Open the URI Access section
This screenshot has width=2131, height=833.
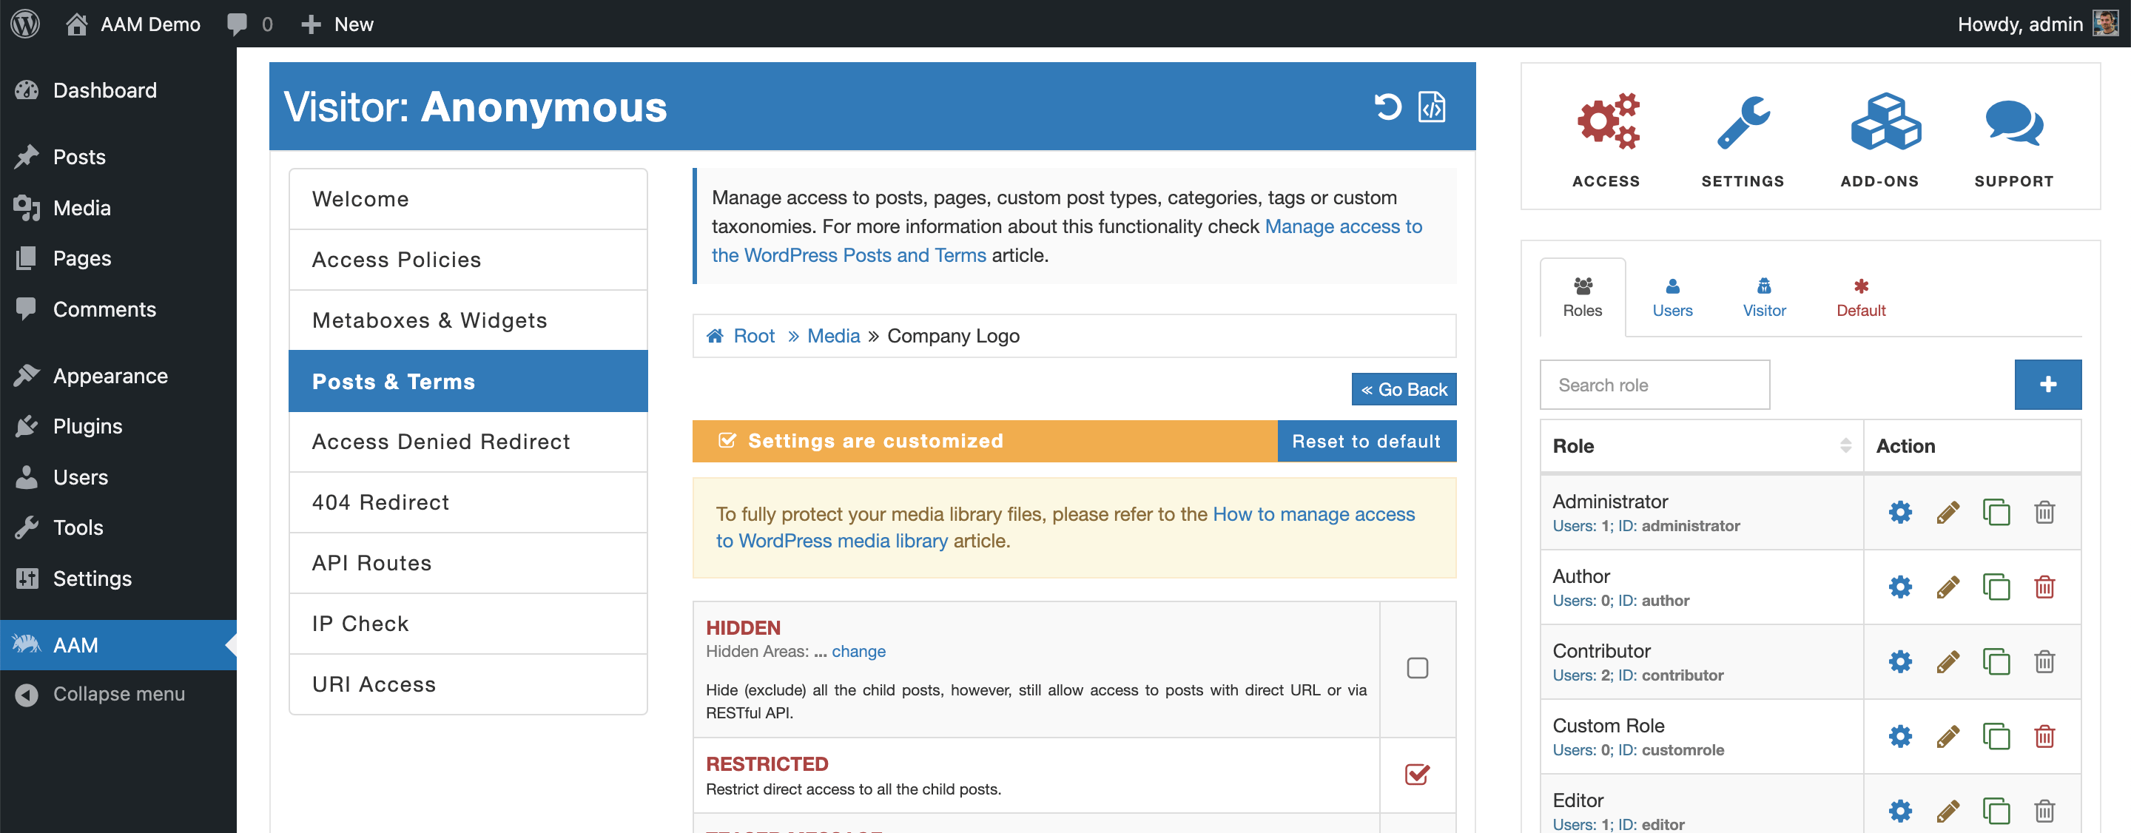(468, 684)
